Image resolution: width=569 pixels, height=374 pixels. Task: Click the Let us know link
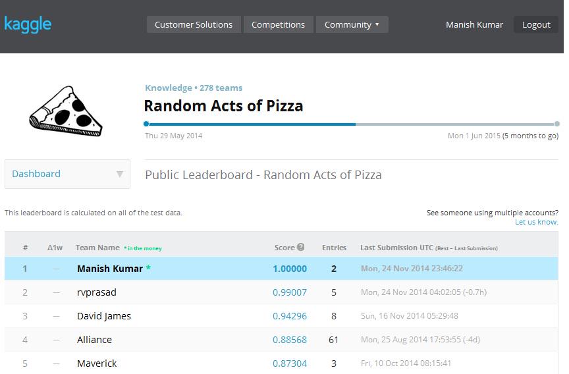pos(536,222)
